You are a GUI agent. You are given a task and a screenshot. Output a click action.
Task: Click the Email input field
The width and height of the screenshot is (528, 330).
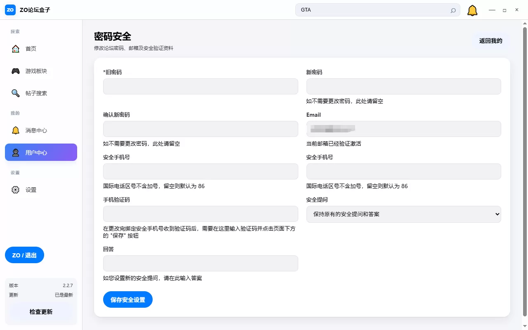click(x=403, y=129)
